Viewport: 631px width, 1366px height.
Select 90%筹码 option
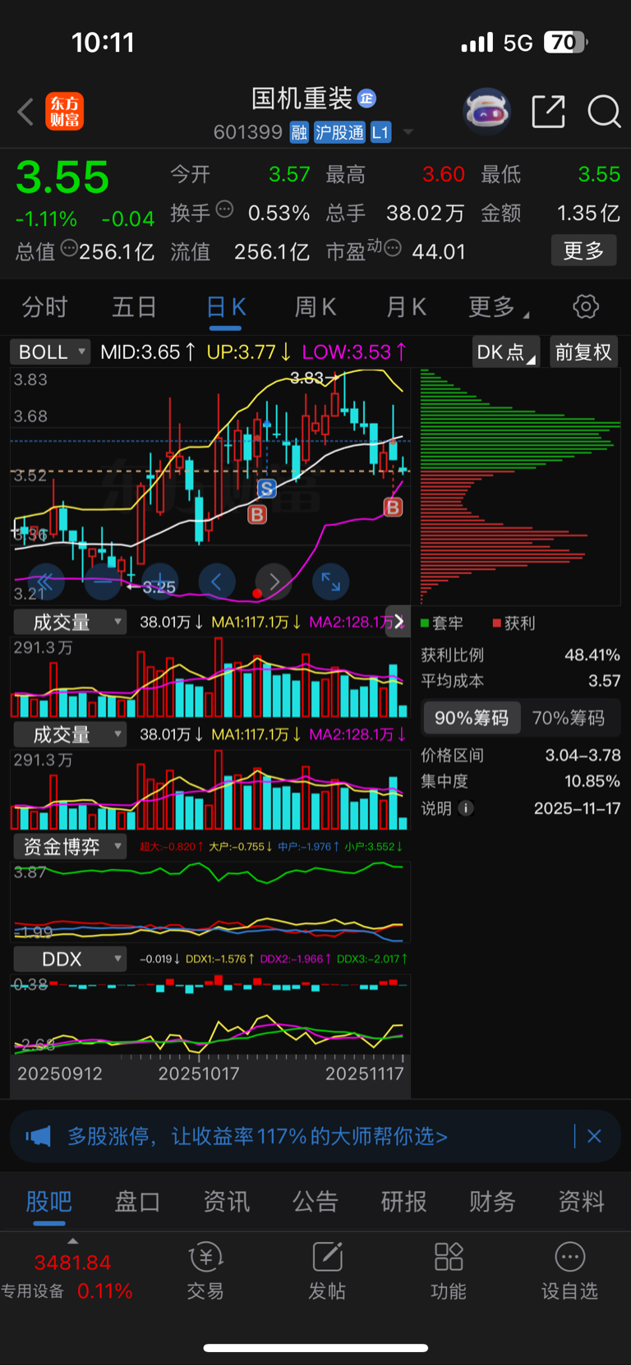(472, 718)
